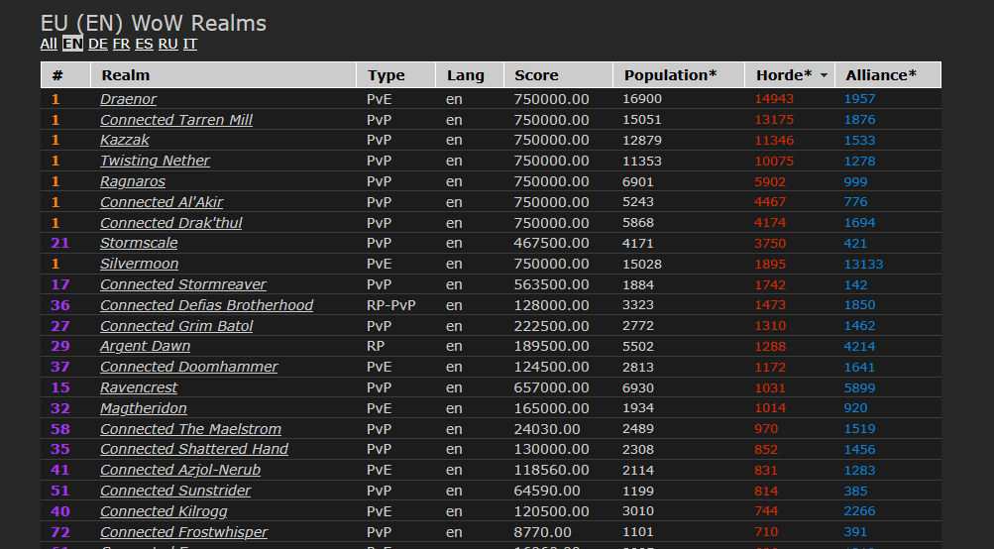Click the EU (EN) WoW Realms heading
This screenshot has width=994, height=549.
click(x=154, y=24)
